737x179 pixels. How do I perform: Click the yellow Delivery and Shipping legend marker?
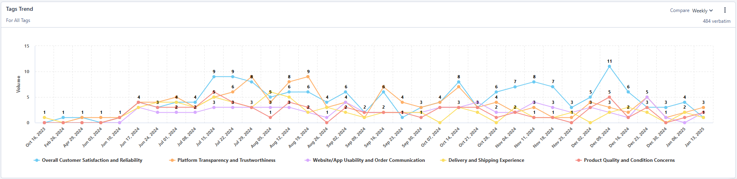tap(443, 160)
